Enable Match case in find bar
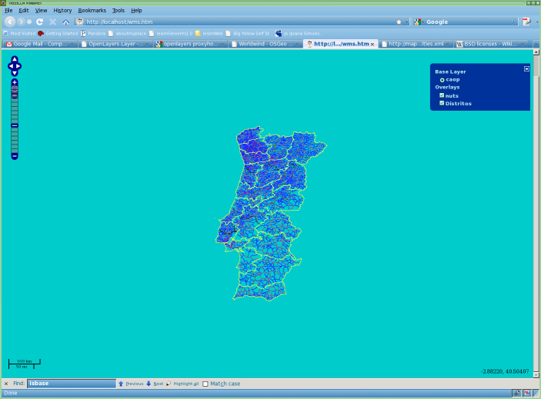 pyautogui.click(x=205, y=384)
